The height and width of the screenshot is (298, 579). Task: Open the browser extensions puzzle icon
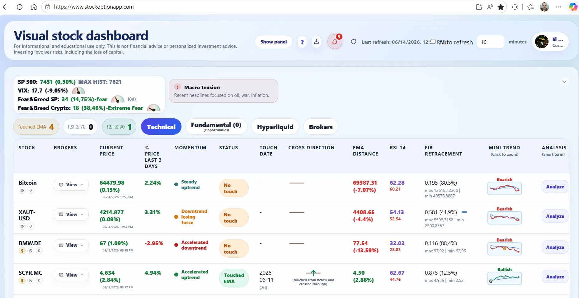515,7
